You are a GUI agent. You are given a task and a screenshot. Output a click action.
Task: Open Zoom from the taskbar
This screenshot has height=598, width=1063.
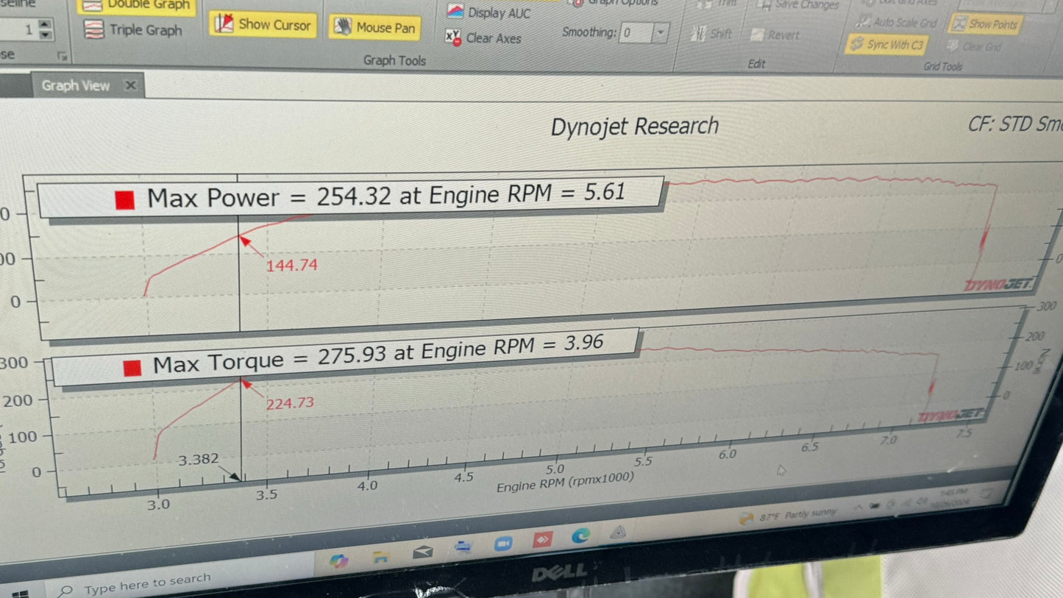503,544
